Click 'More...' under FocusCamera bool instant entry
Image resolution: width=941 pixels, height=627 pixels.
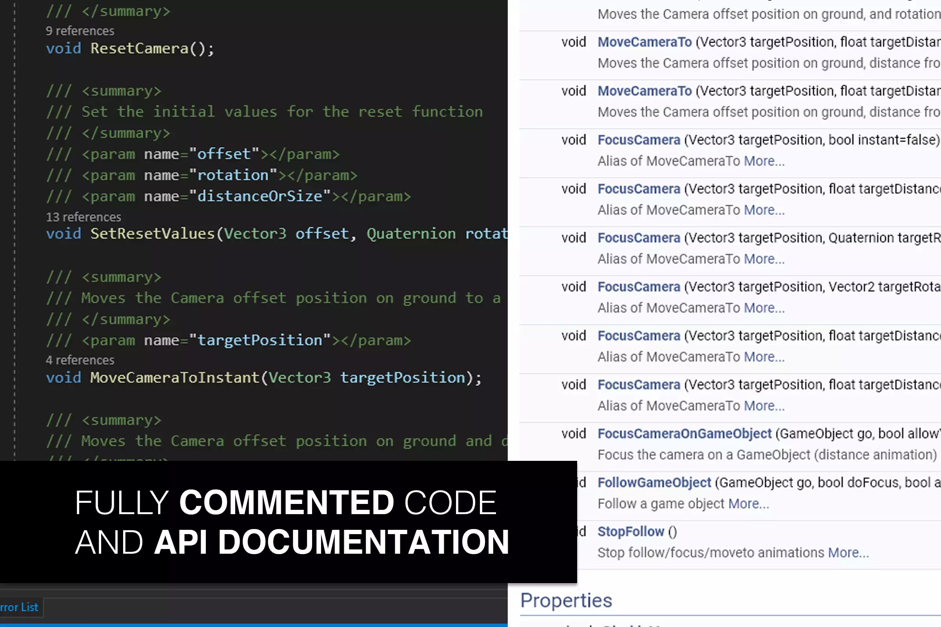[764, 161]
